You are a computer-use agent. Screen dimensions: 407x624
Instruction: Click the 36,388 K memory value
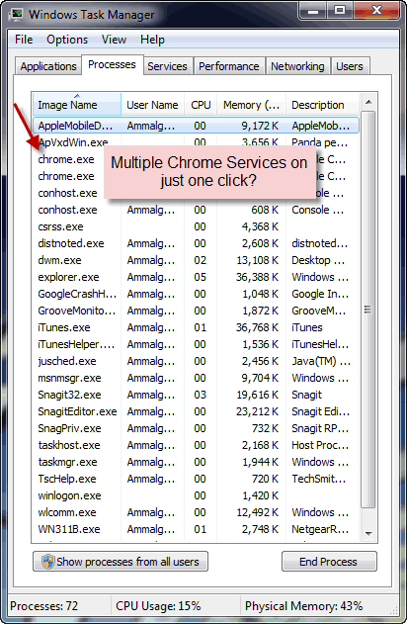point(257,277)
